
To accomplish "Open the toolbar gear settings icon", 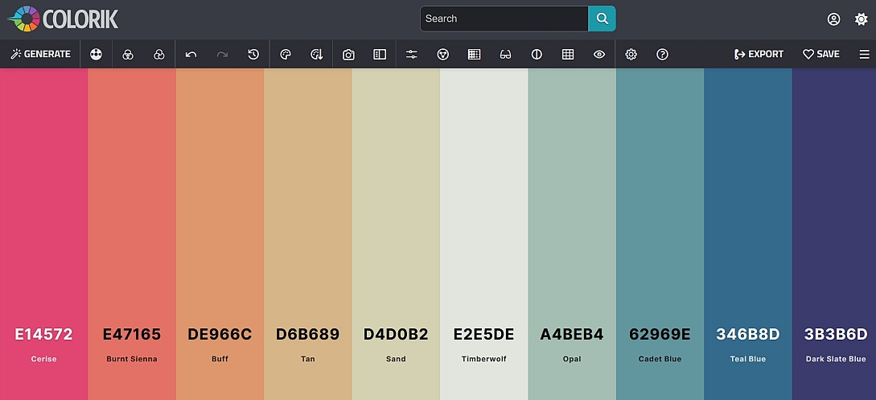I will pos(631,54).
